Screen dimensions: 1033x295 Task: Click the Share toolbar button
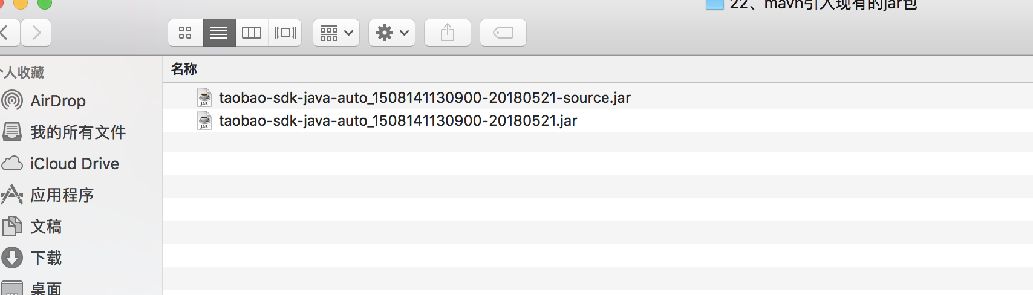pos(448,33)
